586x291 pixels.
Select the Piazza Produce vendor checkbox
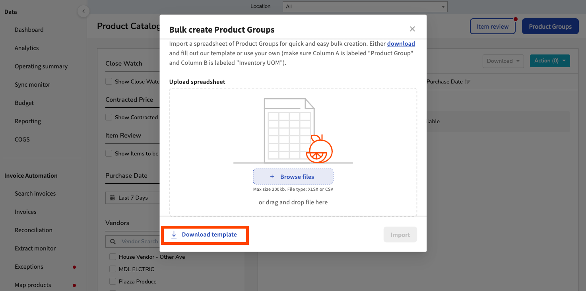click(113, 281)
